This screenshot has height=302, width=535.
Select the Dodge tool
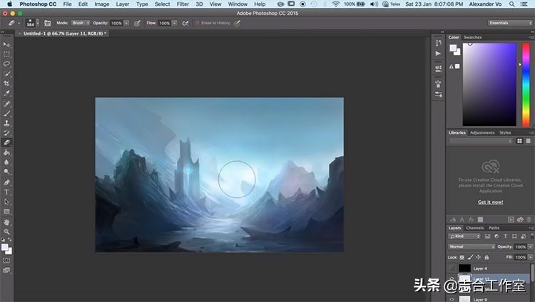[x=7, y=172]
